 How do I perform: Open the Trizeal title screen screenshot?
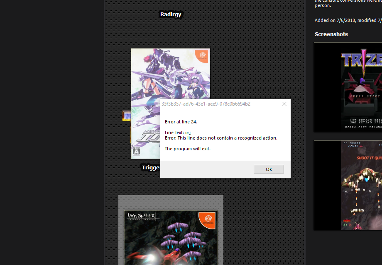[x=348, y=87]
